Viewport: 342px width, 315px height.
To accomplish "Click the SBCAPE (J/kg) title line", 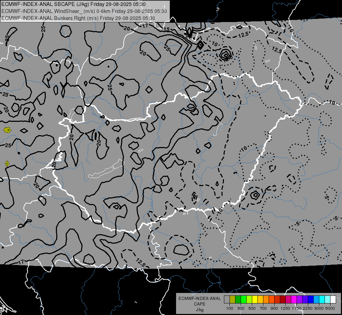I will pos(73,4).
